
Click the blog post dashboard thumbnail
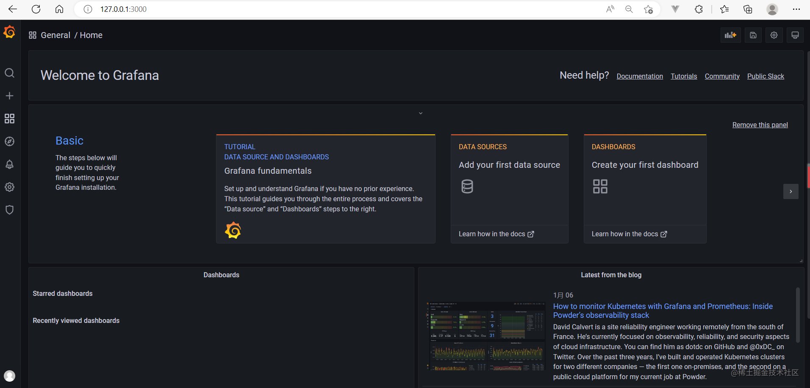(x=485, y=336)
